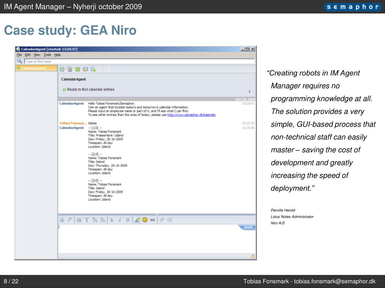Open the smiley emoticon picker
The height and width of the screenshot is (288, 385).
point(145,220)
